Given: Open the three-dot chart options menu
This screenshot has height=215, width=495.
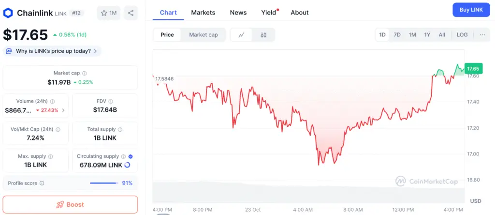Looking at the screenshot, I should (x=482, y=35).
